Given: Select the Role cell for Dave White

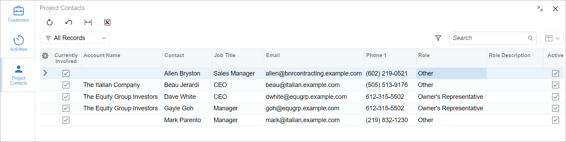Looking at the screenshot, I should 450,97.
